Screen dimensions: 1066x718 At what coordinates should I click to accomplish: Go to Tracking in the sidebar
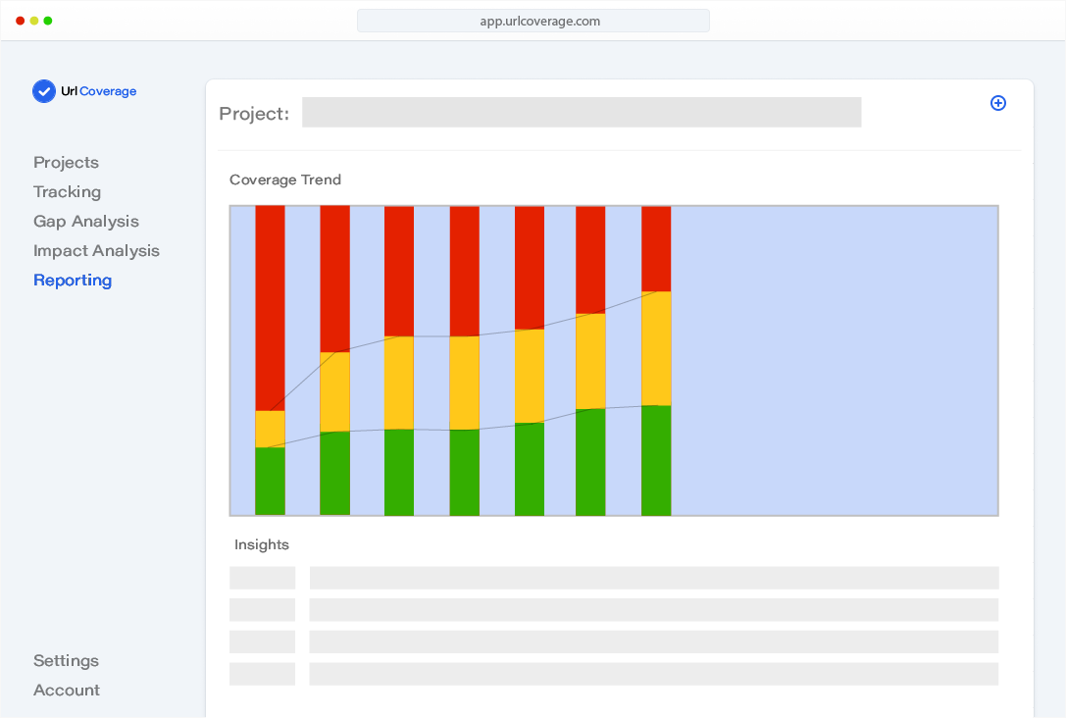(x=67, y=192)
